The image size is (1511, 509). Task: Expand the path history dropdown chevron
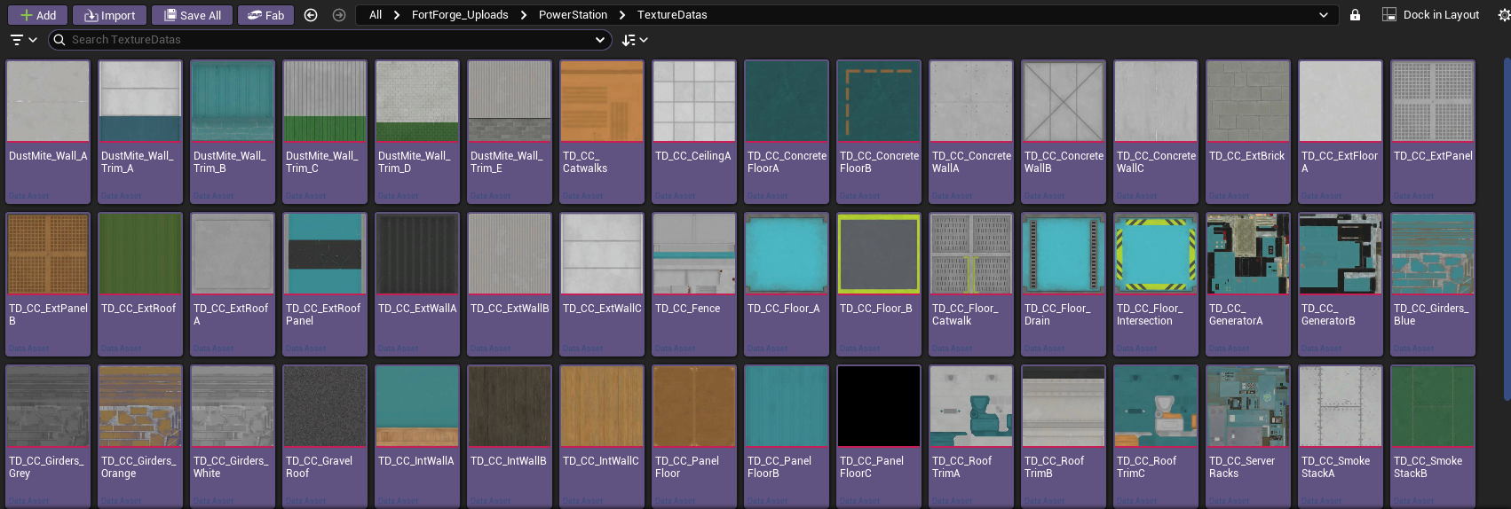pos(1324,15)
